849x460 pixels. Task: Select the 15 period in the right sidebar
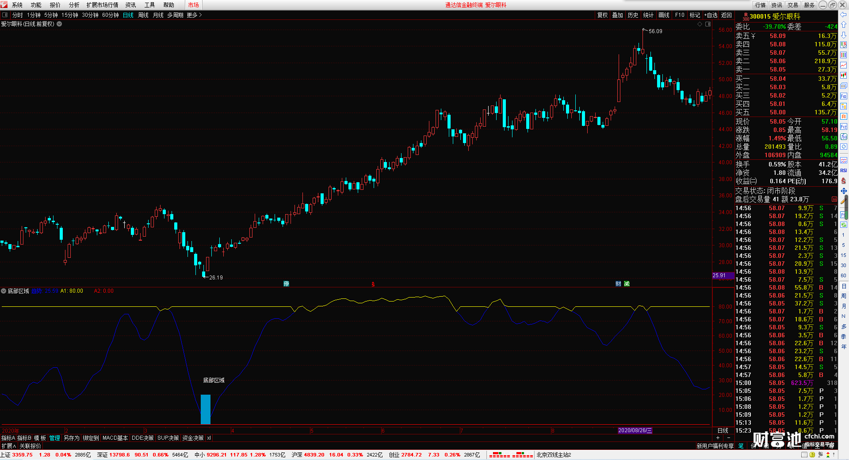tap(844, 255)
